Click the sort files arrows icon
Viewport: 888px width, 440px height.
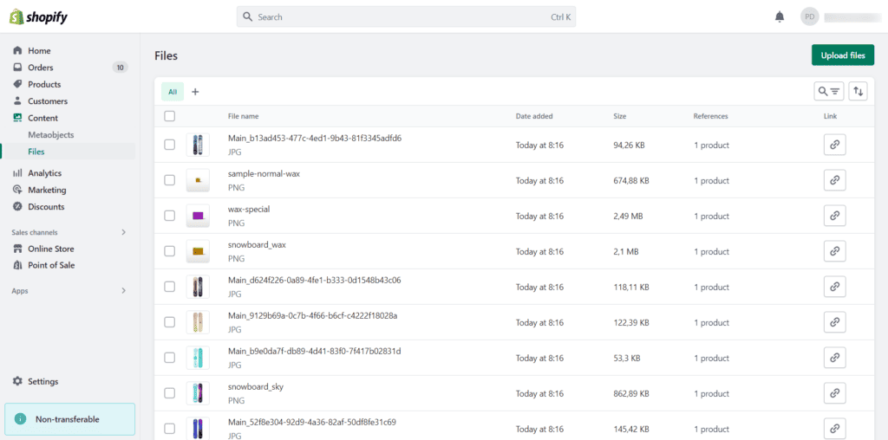point(858,91)
